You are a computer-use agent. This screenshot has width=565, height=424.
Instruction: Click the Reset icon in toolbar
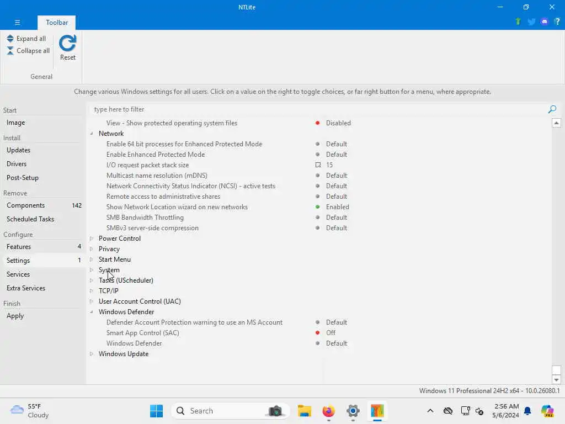pos(68,44)
